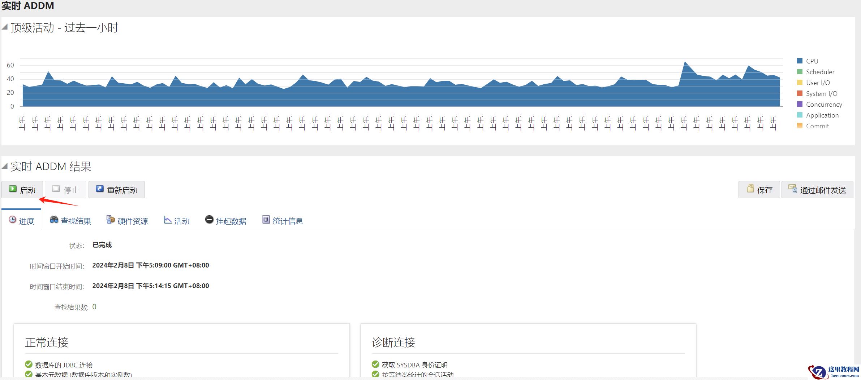861x380 pixels.
Task: Click the CPU legend color swatch
Action: pyautogui.click(x=800, y=61)
